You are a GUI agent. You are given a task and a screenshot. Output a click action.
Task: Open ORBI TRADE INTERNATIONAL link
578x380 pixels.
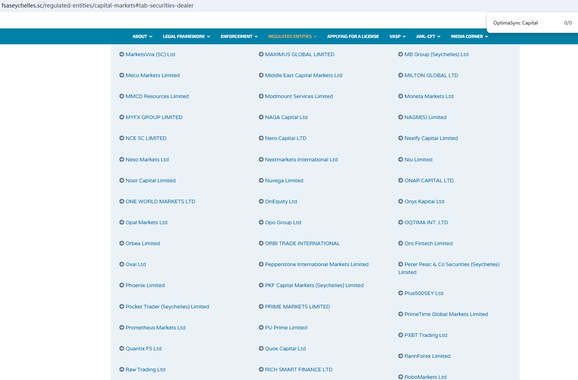pyautogui.click(x=302, y=243)
